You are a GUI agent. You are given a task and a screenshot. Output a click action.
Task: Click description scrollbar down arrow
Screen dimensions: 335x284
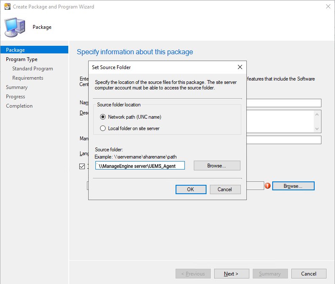pos(317,129)
